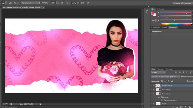The width and height of the screenshot is (193, 108).
Task: Switch to the Свойства tab
Action: 173,28
